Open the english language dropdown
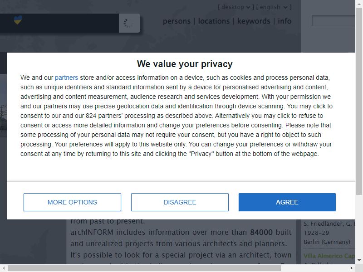This screenshot has height=272, width=363. click(274, 7)
